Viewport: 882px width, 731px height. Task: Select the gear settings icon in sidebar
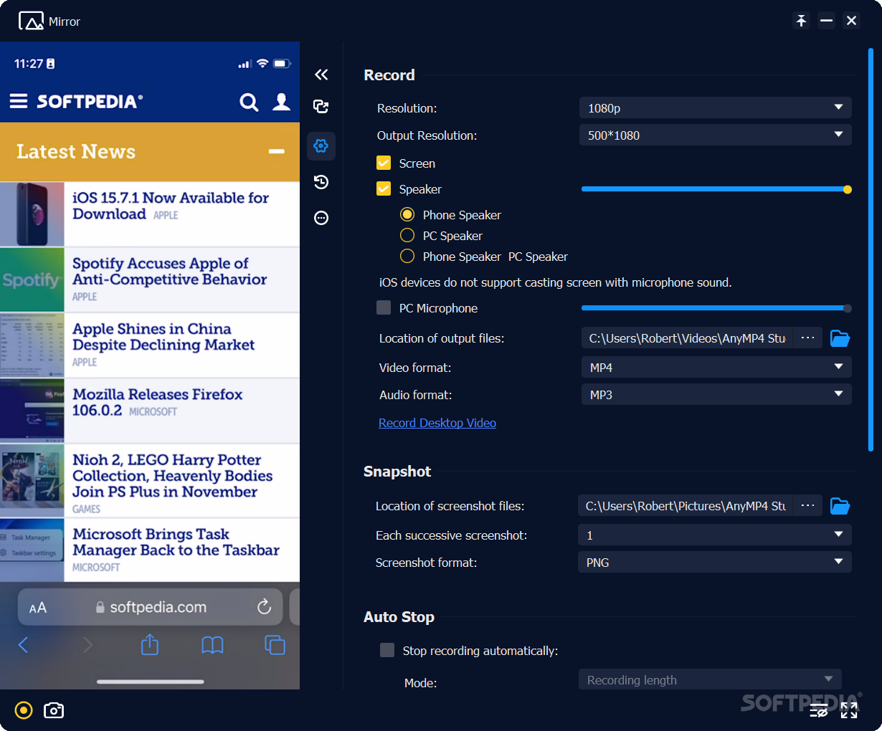pyautogui.click(x=321, y=145)
